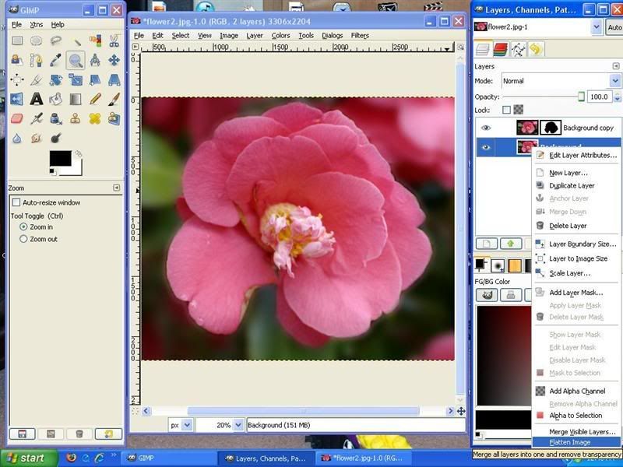Select the Airbrush tool
623x467 pixels.
36,118
